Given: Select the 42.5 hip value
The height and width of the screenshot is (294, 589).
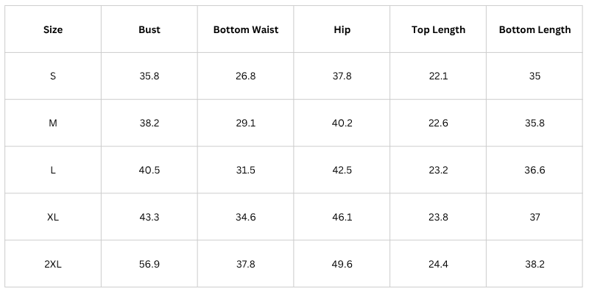Looking at the screenshot, I should (342, 171).
